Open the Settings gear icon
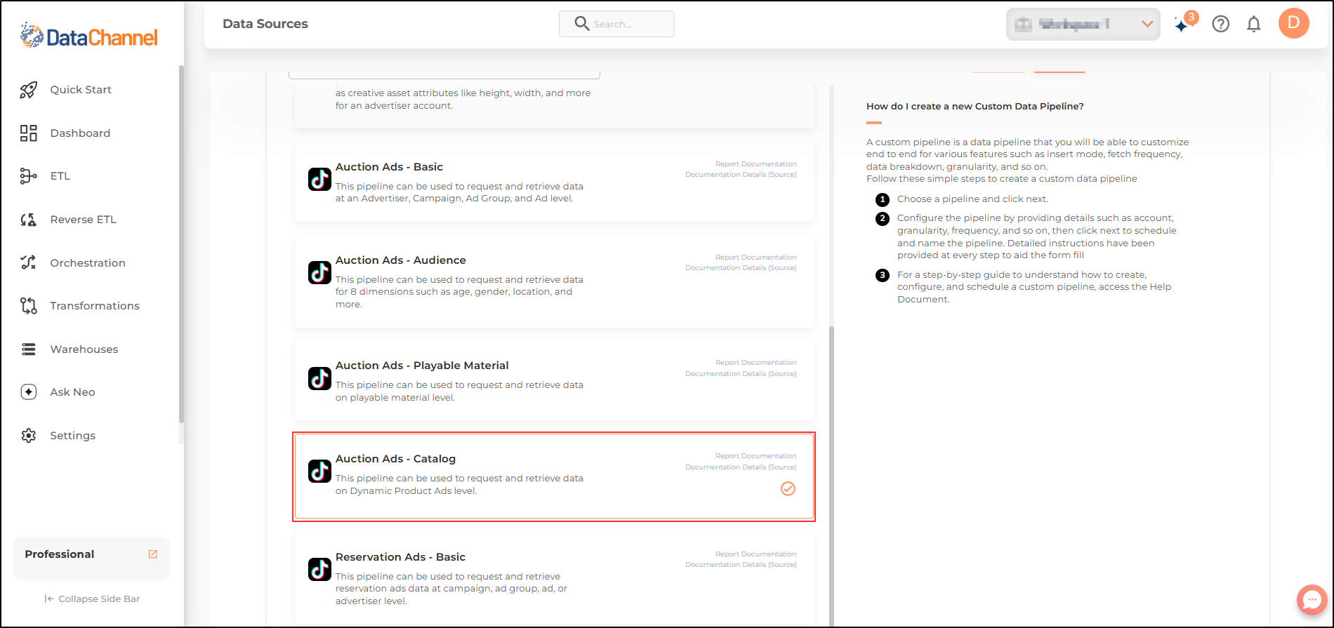Screen dimensions: 1334x628 28,436
